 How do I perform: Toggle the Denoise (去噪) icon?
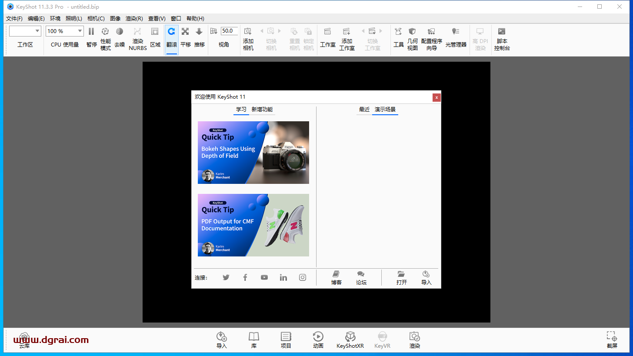(x=119, y=32)
